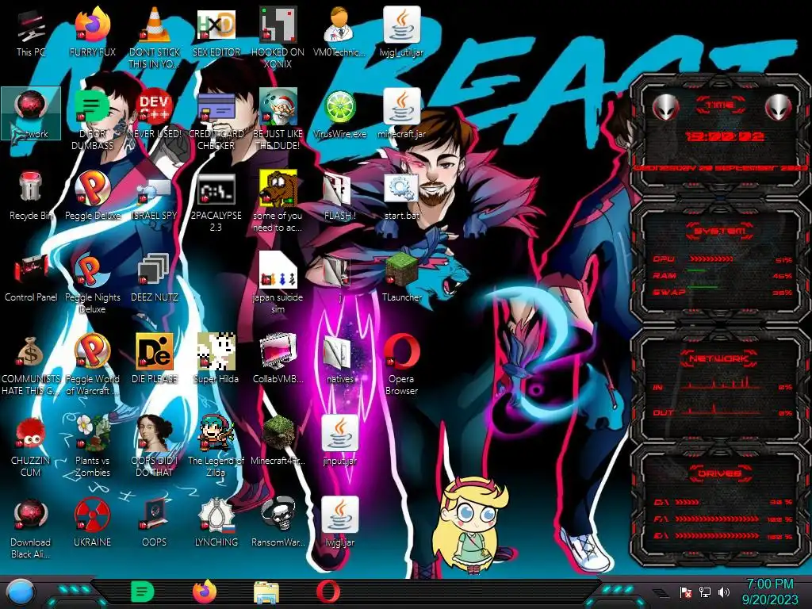812x609 pixels.
Task: Select the natives folder
Action: click(x=339, y=360)
